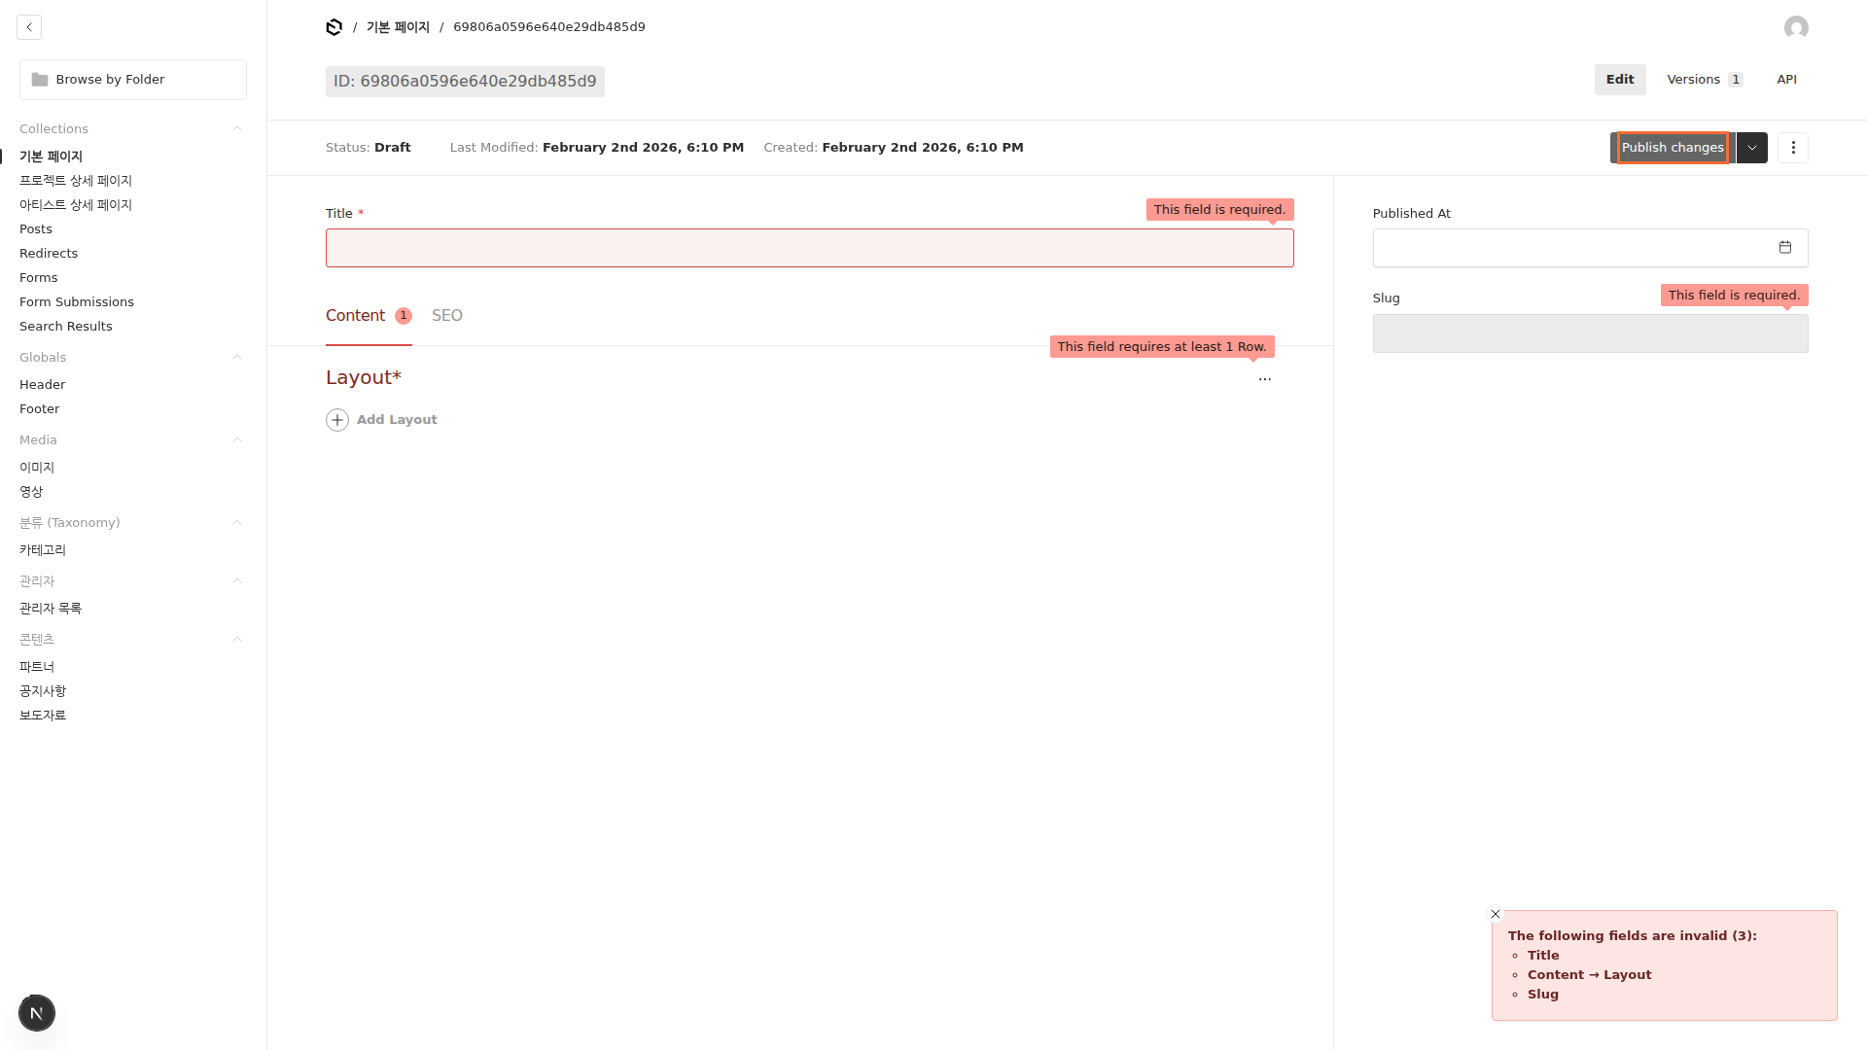The width and height of the screenshot is (1867, 1050).
Task: Collapse sidebar with back arrow icon
Action: [29, 27]
